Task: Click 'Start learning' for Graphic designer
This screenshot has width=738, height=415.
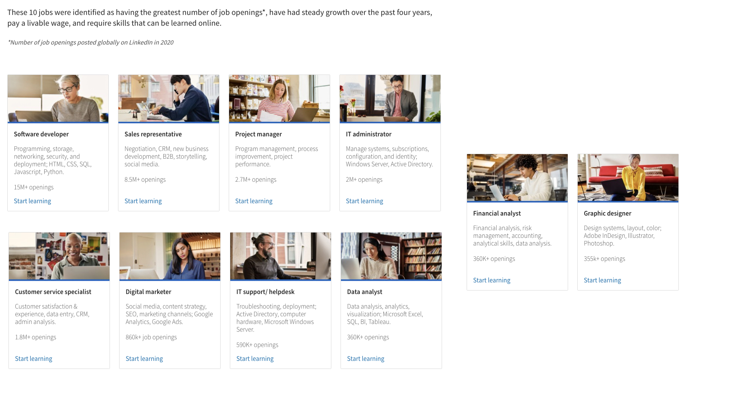Action: pos(602,280)
